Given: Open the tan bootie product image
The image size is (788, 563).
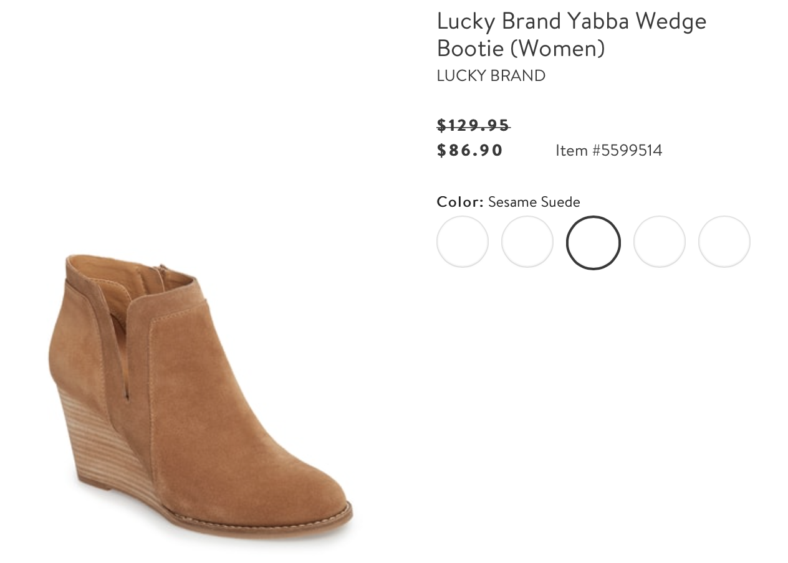Looking at the screenshot, I should pyautogui.click(x=200, y=395).
